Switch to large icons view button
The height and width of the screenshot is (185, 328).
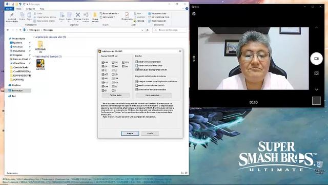click(186, 173)
